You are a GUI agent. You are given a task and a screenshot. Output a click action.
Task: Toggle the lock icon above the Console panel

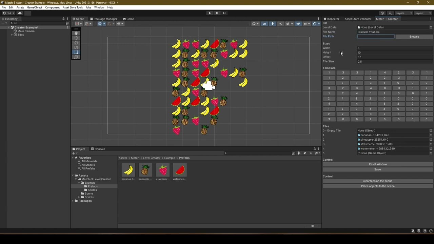(x=315, y=149)
